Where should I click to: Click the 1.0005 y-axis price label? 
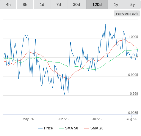coord(133,37)
